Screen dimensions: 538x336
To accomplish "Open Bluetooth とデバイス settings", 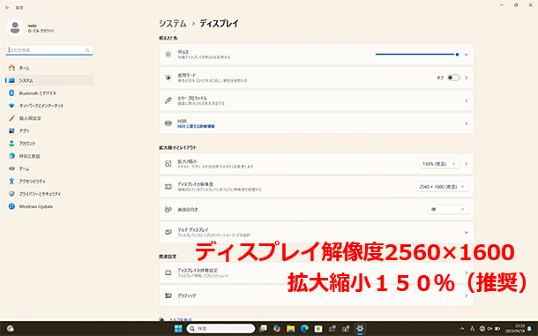I will [49, 93].
